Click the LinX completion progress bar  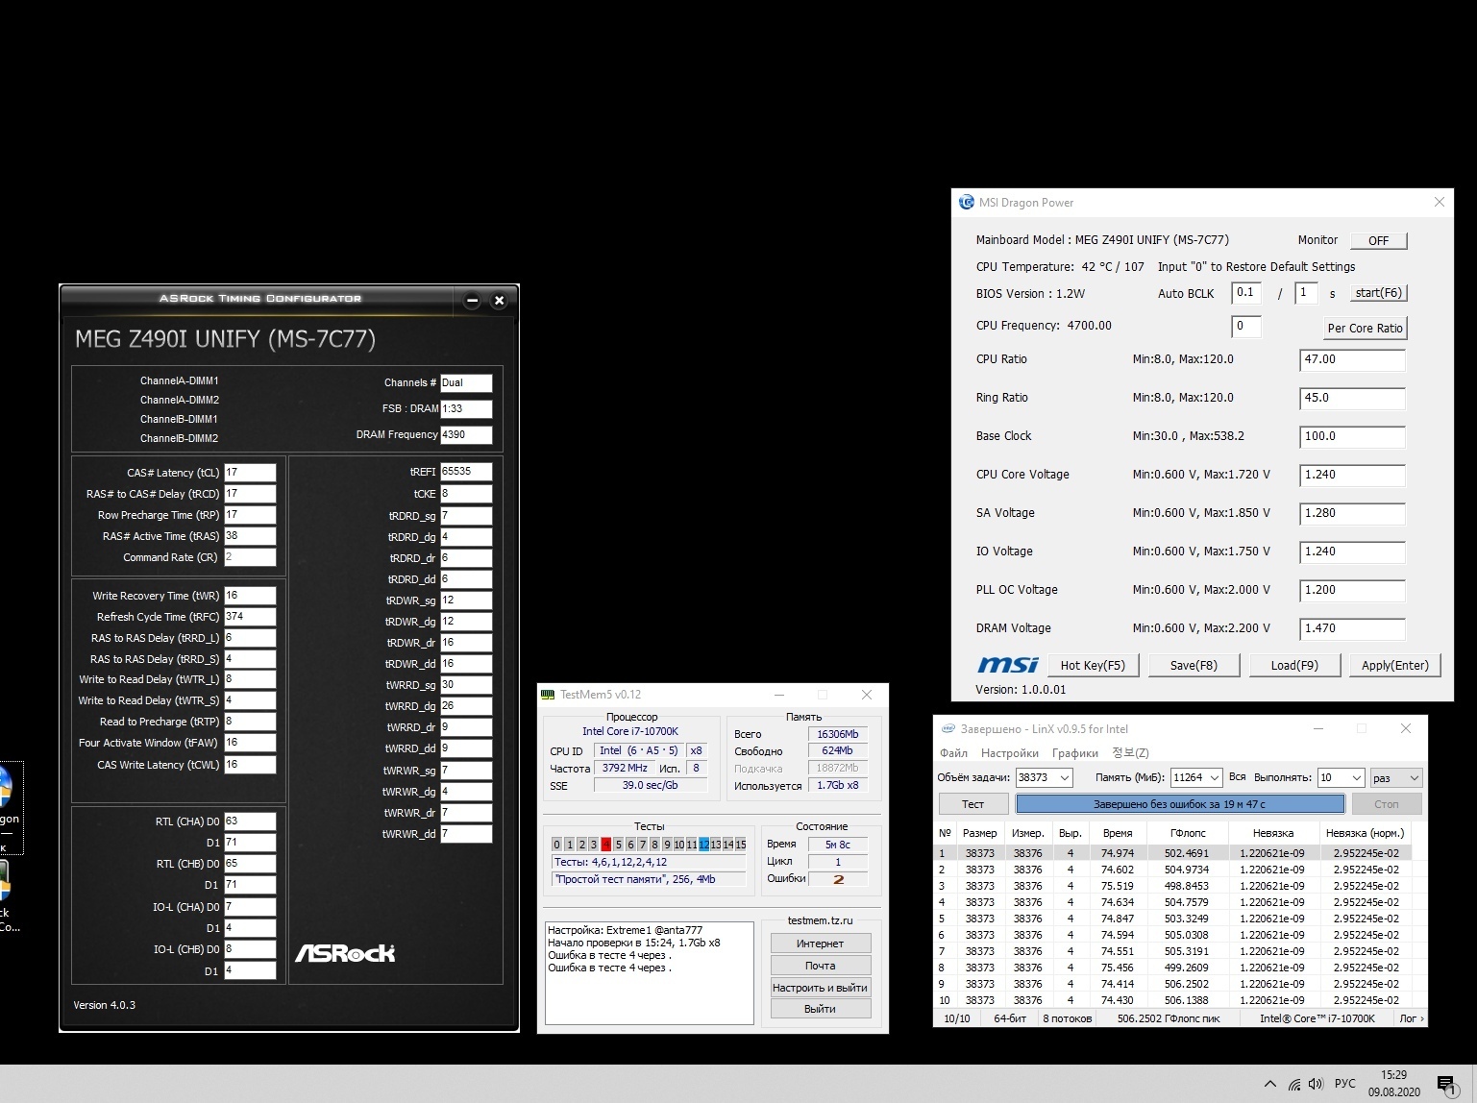point(1180,804)
